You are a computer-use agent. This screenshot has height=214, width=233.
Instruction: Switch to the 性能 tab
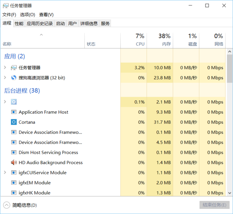tap(19, 23)
